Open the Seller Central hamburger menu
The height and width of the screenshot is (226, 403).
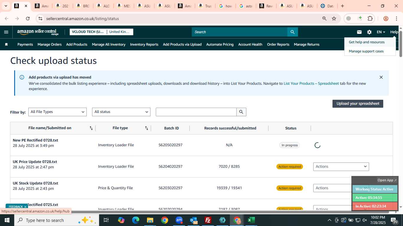coord(6,32)
